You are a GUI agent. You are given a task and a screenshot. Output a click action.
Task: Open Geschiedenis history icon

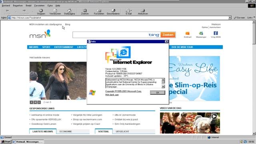[113, 11]
